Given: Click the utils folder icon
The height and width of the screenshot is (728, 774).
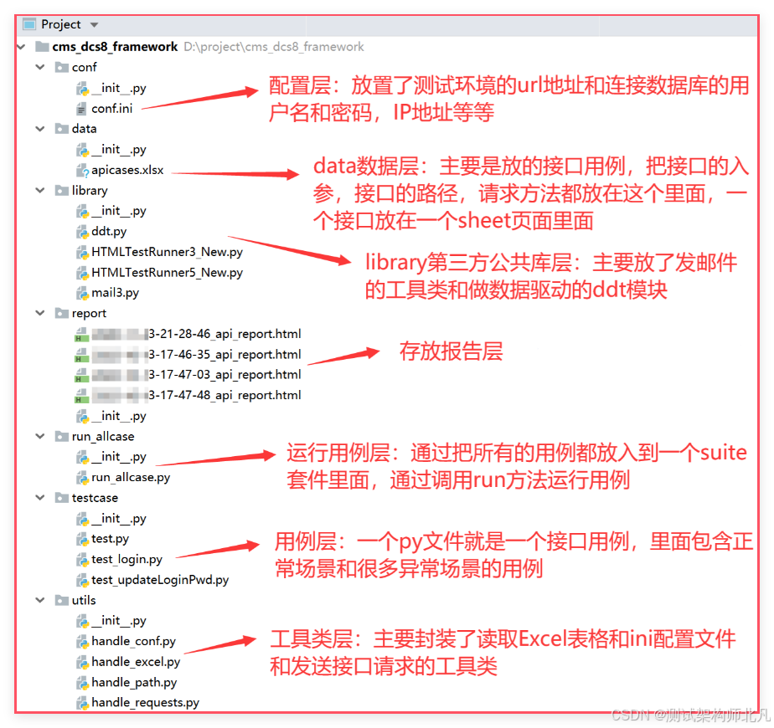Looking at the screenshot, I should coord(62,600).
